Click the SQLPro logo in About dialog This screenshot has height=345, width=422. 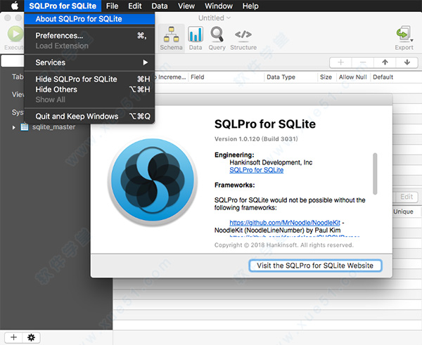coord(153,182)
